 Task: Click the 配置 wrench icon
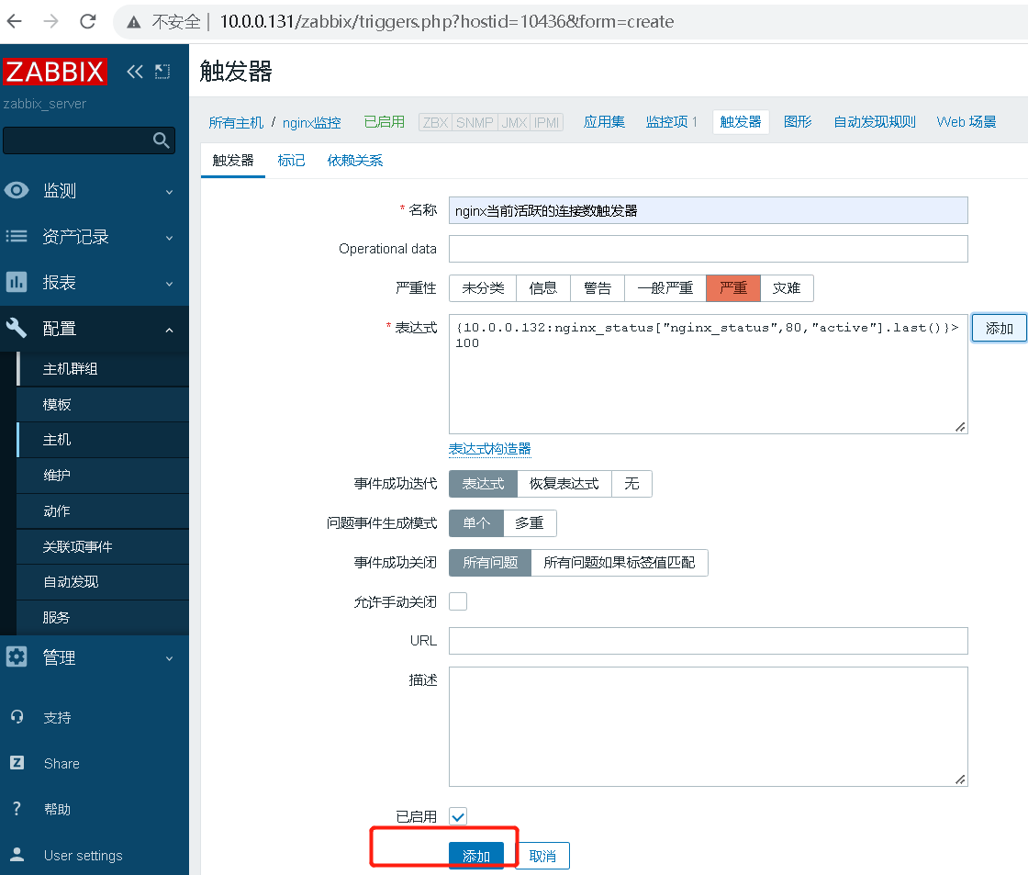[17, 328]
